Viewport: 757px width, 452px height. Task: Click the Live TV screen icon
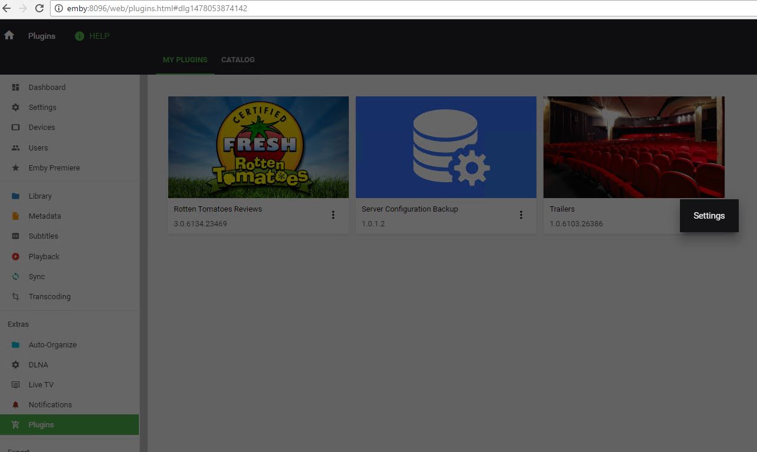[x=16, y=385]
